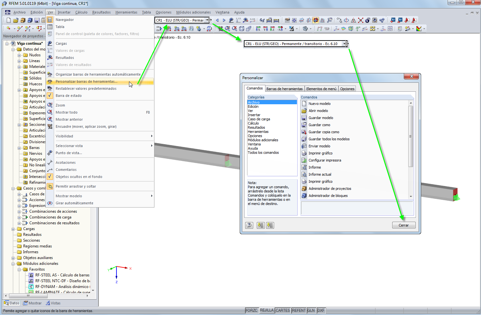Open the Visibilidad submenu
Screen dimensions: 481x315
click(100, 136)
